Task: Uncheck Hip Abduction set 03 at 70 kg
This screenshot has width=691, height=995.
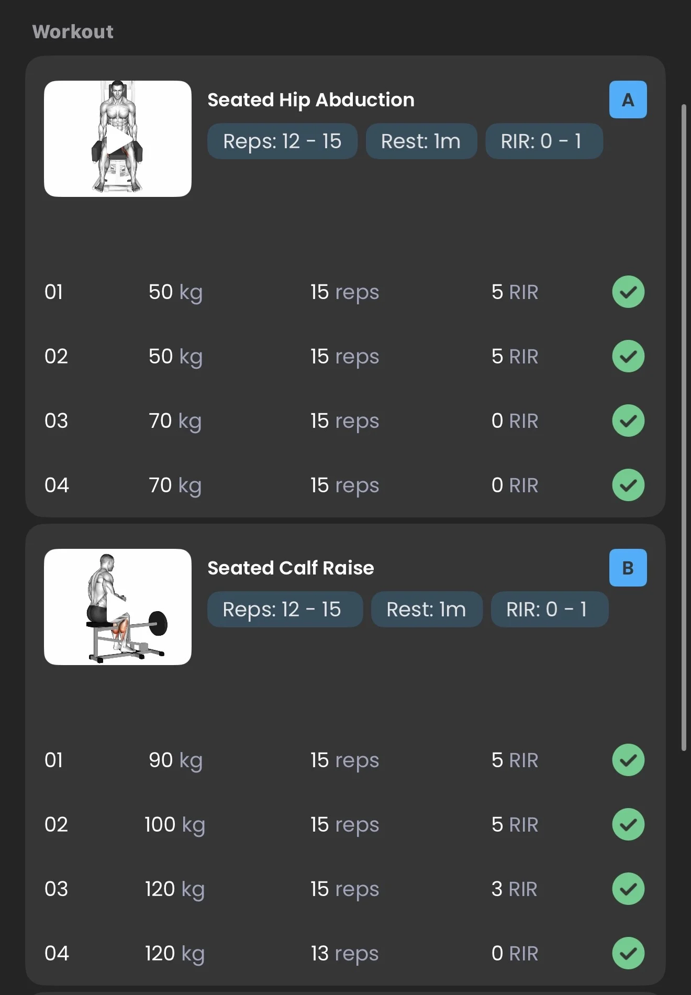Action: 628,421
